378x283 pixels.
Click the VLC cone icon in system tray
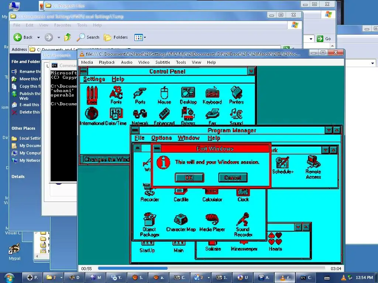[x=343, y=278]
